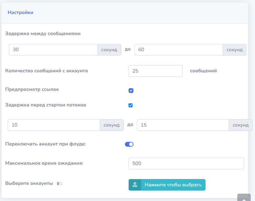255x201 pixels.
Task: Click the scroll-to-top arrow button in the corner
Action: tap(244, 198)
